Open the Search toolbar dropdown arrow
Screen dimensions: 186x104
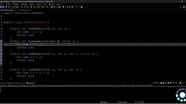pos(56,7)
